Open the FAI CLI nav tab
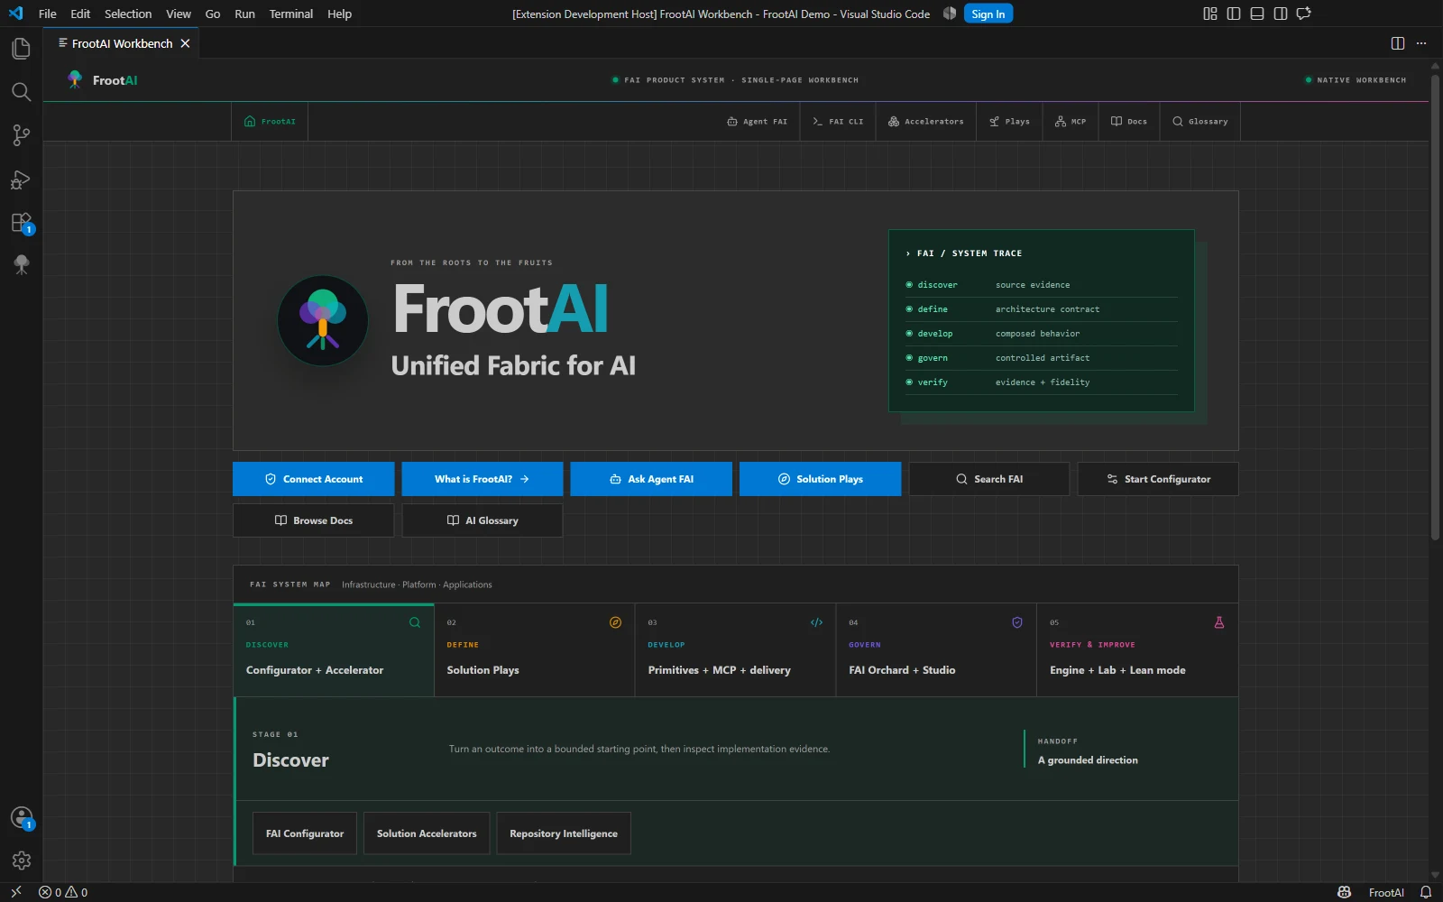 click(x=838, y=121)
